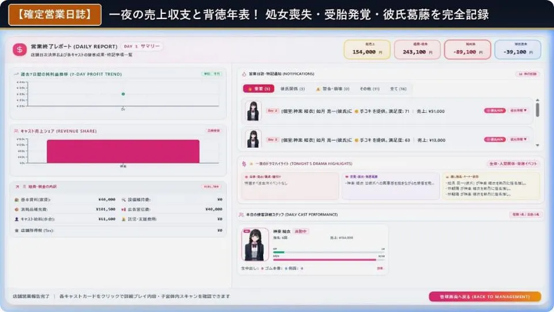Screen dimensions: 554x312
Task: Click the Daily Cast Performance people icon
Action: [241, 215]
